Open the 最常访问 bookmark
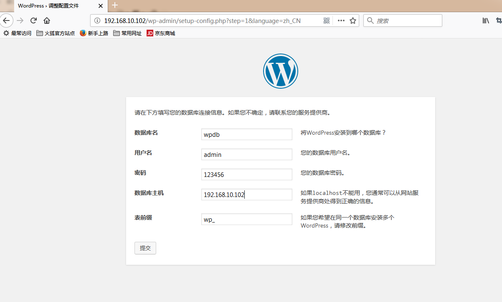 tap(18, 33)
